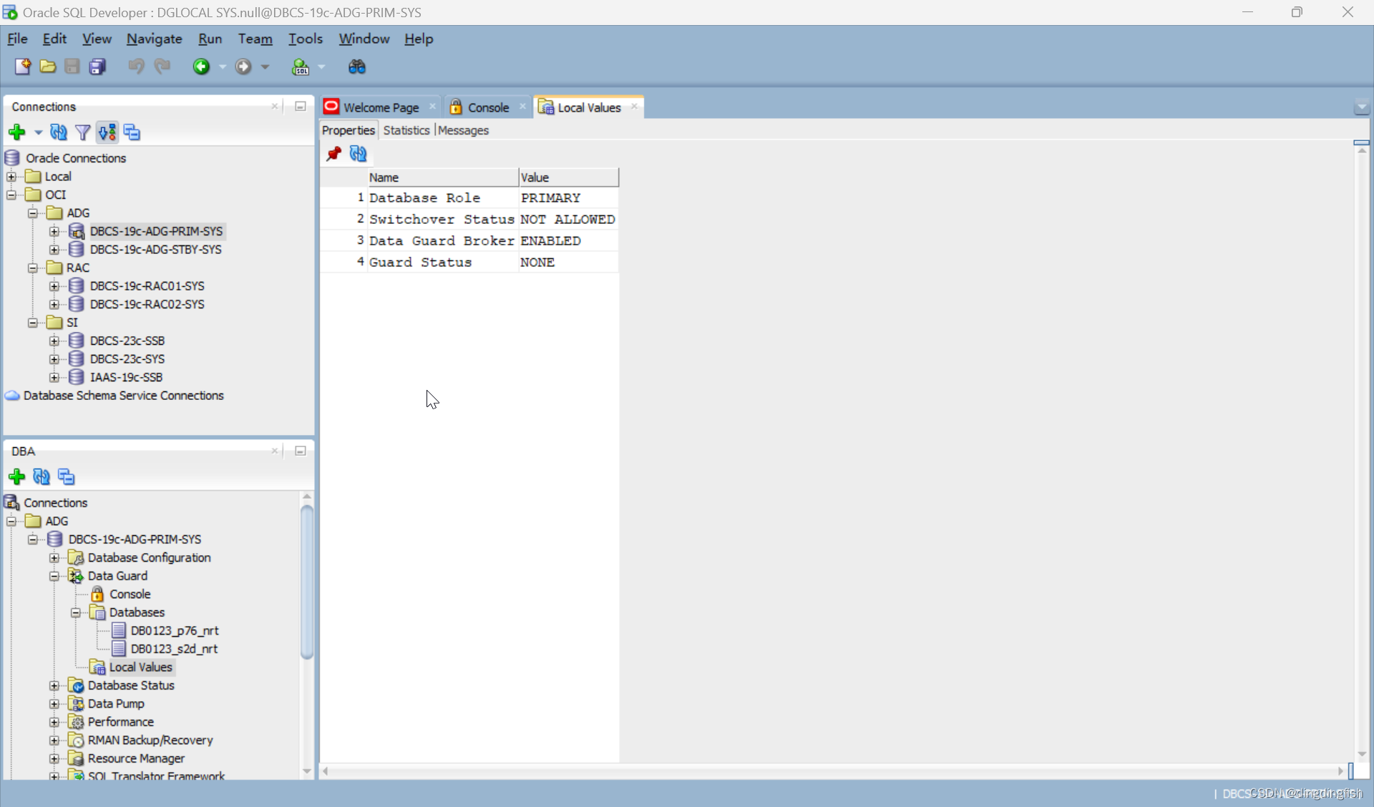Open the Navigate menu

(x=154, y=39)
